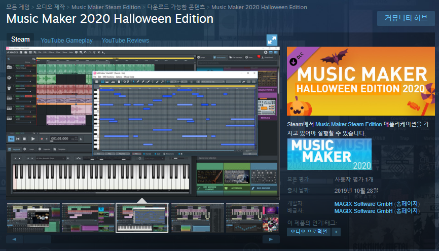Open publisher 홈페이지 link
The width and height of the screenshot is (439, 251).
coord(407,211)
